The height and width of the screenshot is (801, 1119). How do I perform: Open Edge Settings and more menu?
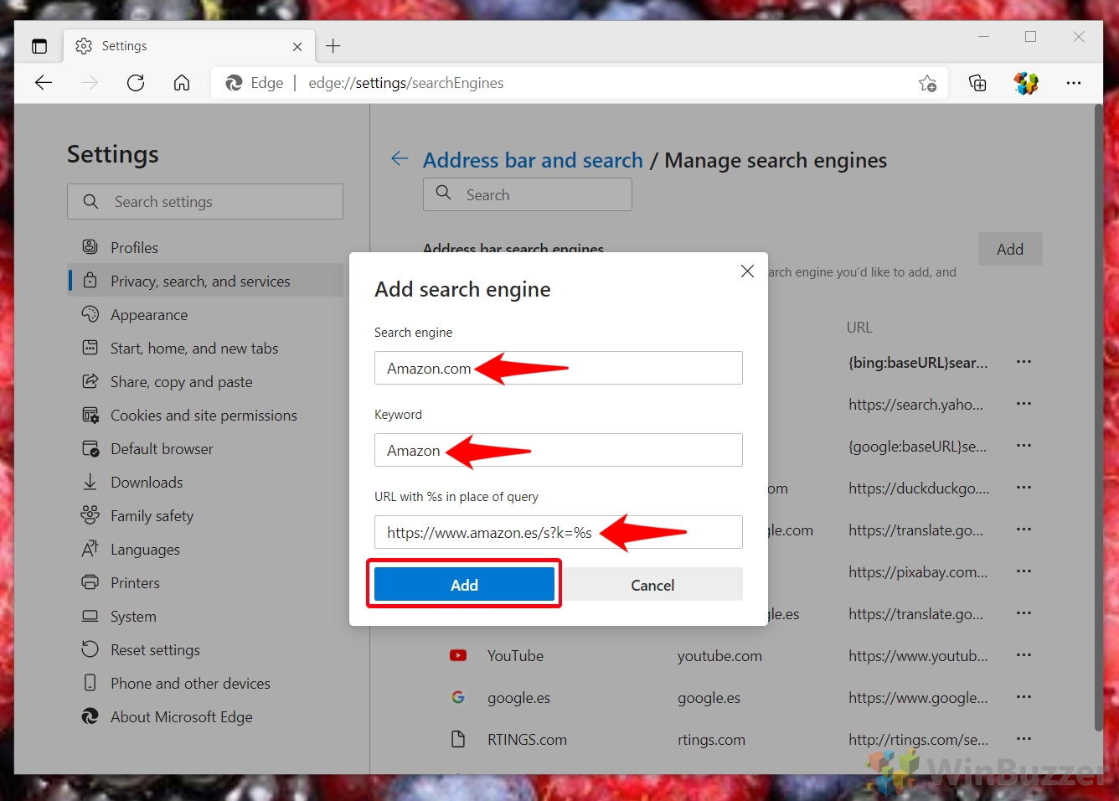[x=1074, y=83]
